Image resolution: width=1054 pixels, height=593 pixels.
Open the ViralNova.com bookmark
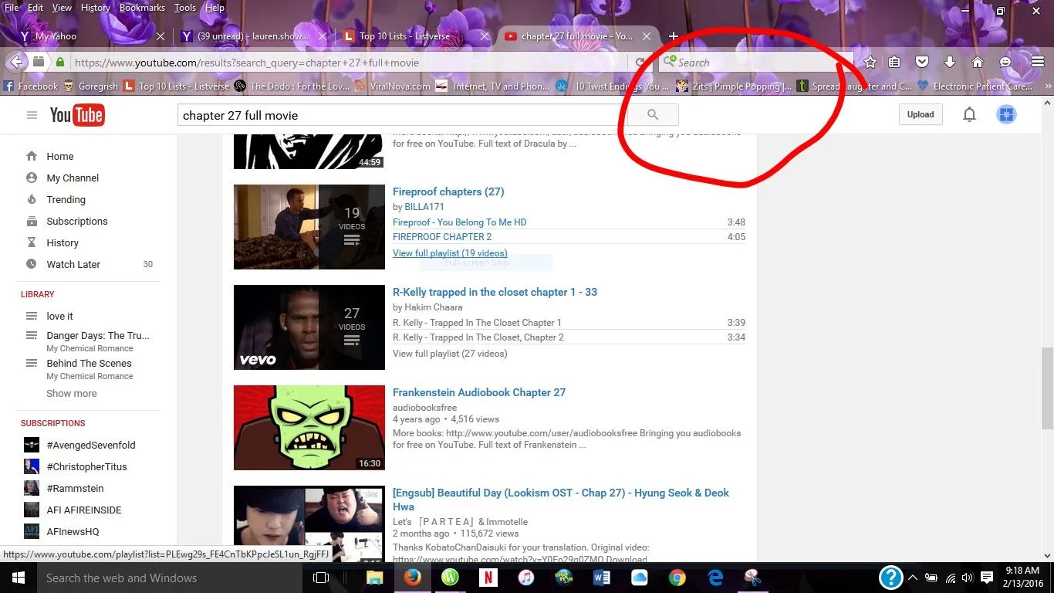(x=392, y=86)
